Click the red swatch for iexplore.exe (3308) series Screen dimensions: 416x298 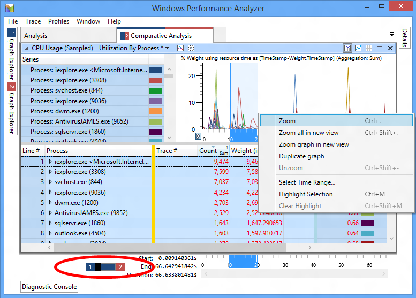[156, 80]
